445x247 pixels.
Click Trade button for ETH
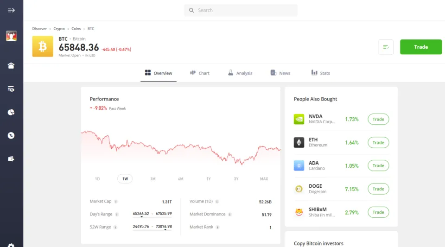coord(378,142)
